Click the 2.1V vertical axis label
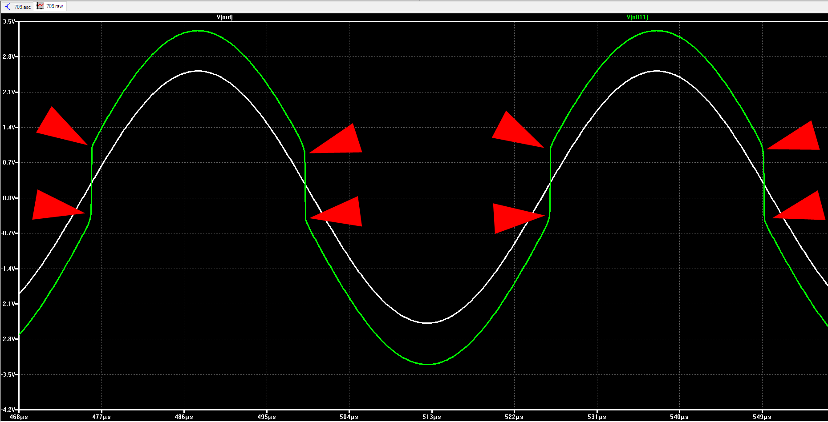 [9, 92]
